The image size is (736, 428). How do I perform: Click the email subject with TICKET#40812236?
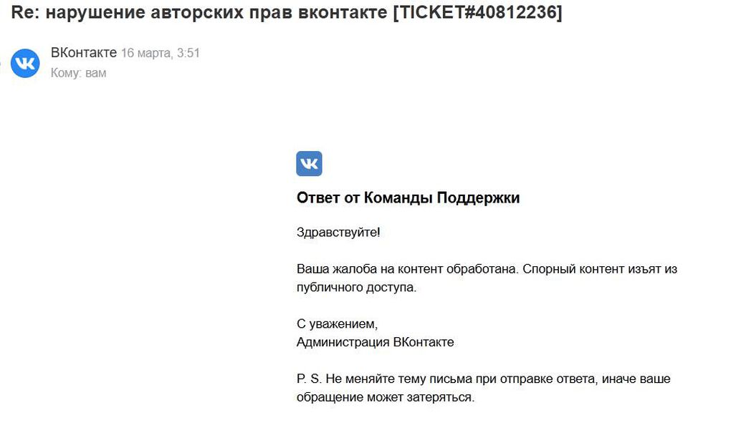287,12
